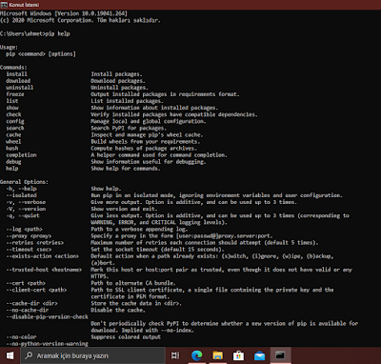The width and height of the screenshot is (381, 364).
Task: Click the 'completion' command entry
Action: click(21, 155)
